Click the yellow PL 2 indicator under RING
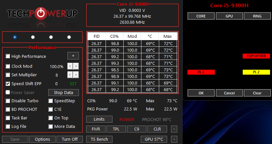Viewport: 272px width, 144px height. click(257, 72)
